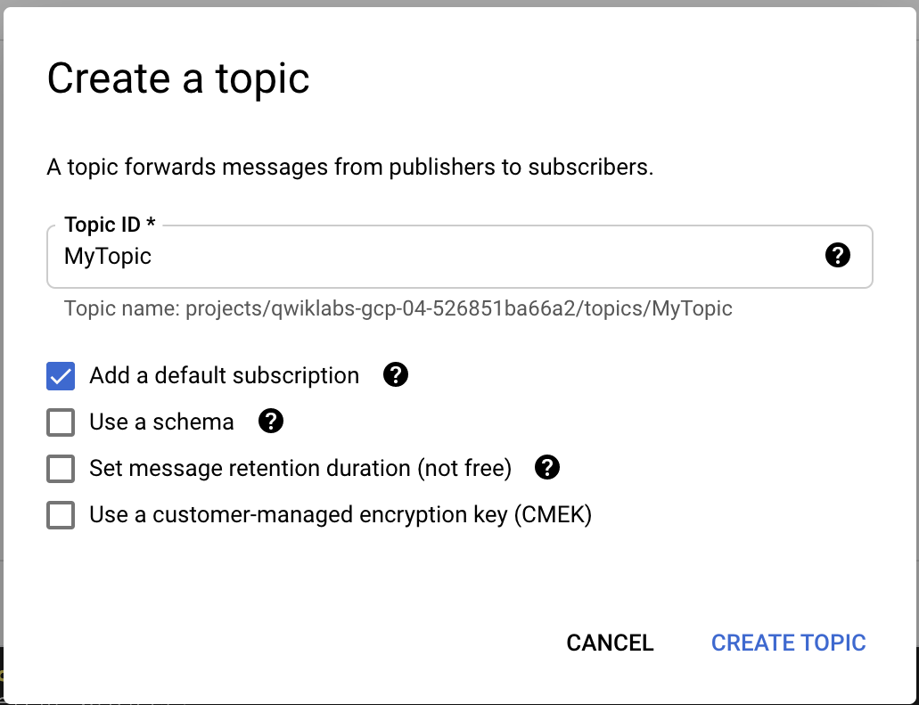Screen dimensions: 919x705
Task: Show help for default subscription option
Action: (x=396, y=374)
